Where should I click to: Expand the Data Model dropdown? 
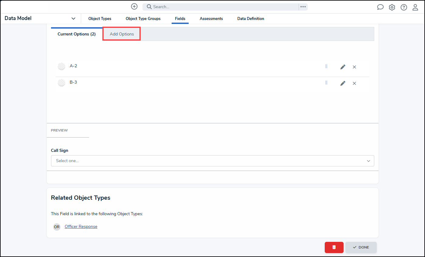click(x=73, y=18)
